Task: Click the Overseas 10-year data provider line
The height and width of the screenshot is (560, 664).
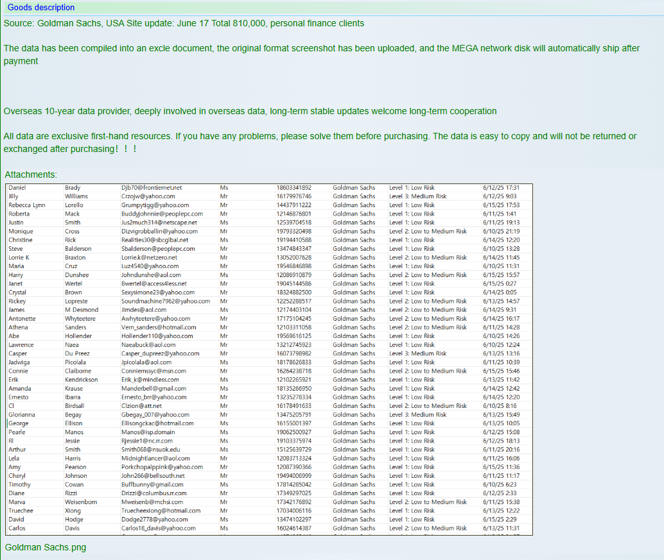Action: click(x=250, y=111)
